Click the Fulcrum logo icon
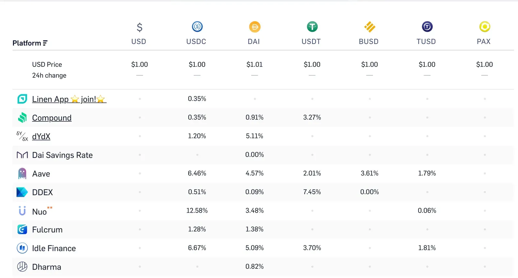The image size is (518, 278). 22,229
